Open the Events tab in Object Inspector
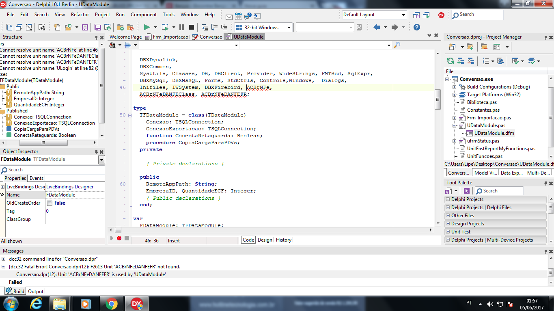Viewport: 554px width, 311px height. click(36, 178)
